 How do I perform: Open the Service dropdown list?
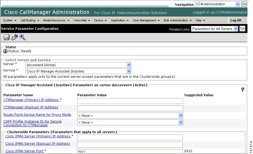pos(78,71)
